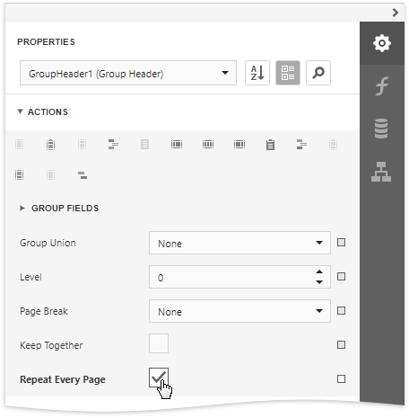Open the Properties gear tab
The image size is (409, 418).
[382, 43]
